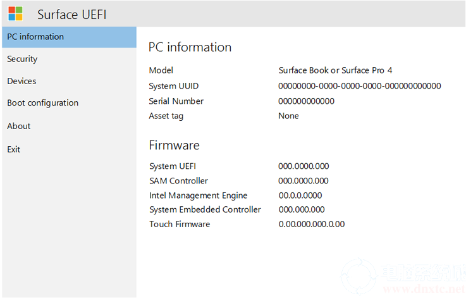
Task: Click the System UEFI version number
Action: click(x=304, y=166)
